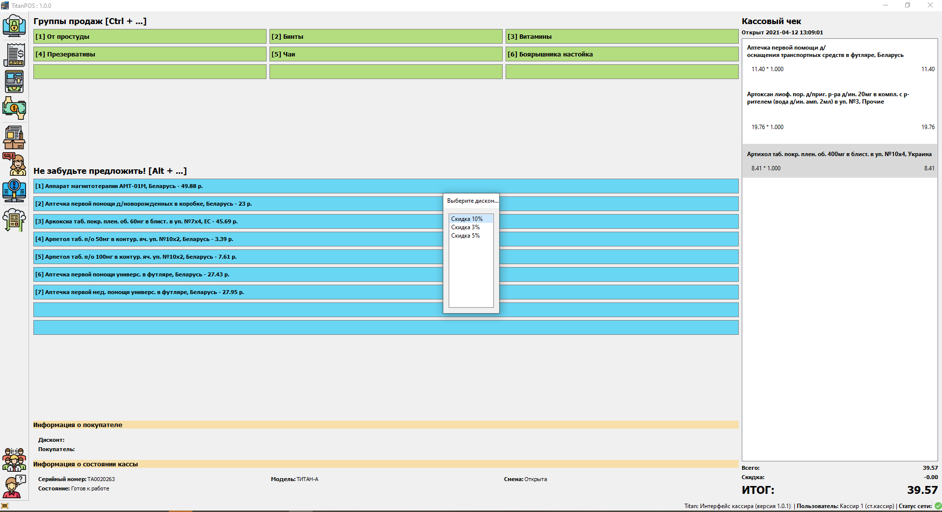
Task: Open the help person with question icon
Action: pyautogui.click(x=14, y=486)
